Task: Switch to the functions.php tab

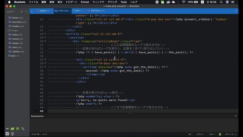Action: coord(96,11)
